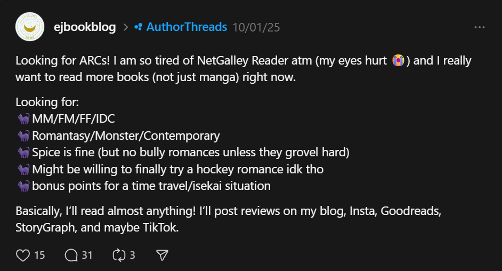View the 31 replies count
Viewport: 502px width, 271px height.
87,256
